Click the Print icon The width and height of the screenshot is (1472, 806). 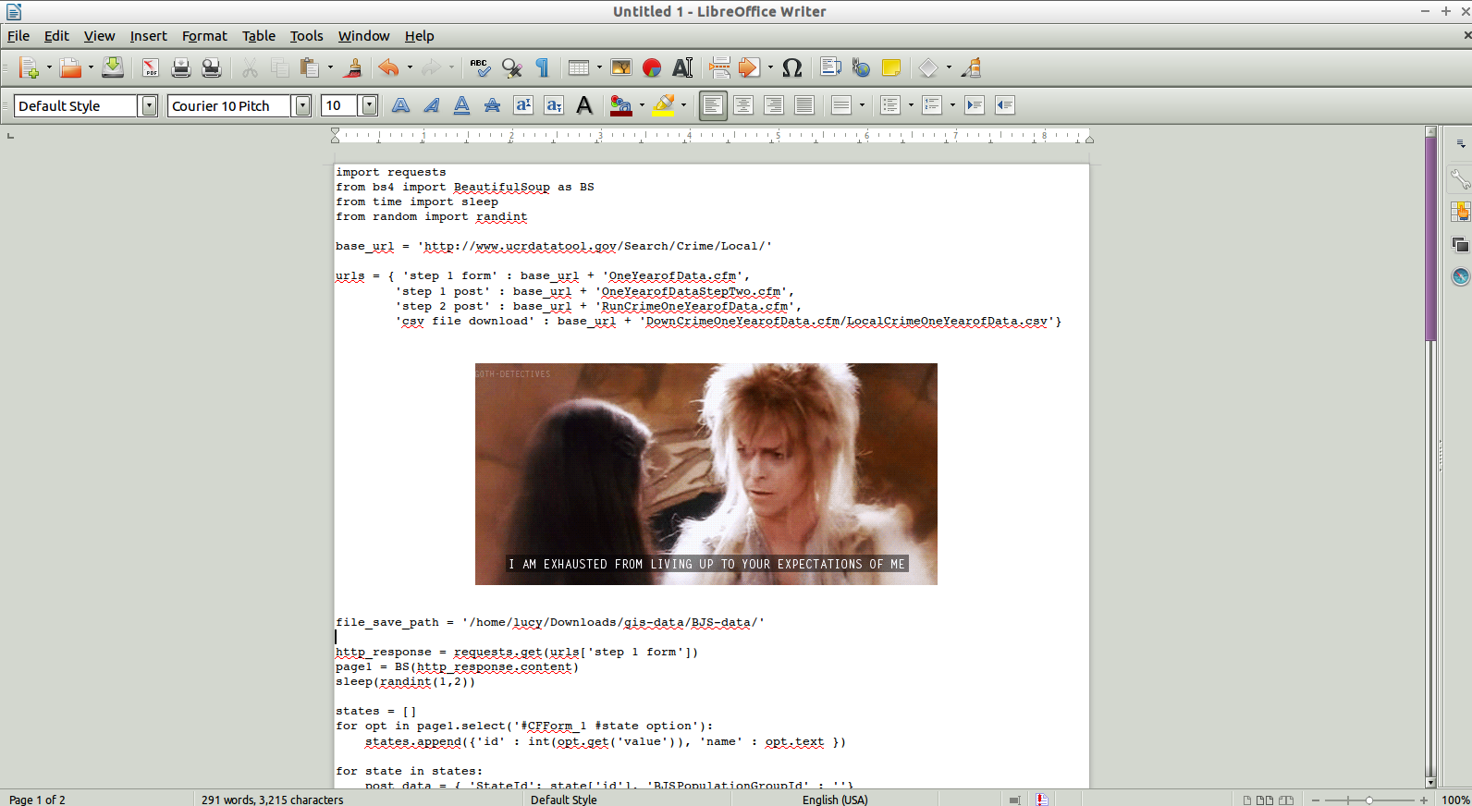[x=181, y=67]
